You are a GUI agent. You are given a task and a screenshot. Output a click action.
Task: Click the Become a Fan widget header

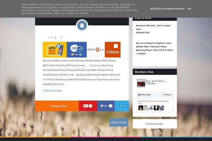point(155,72)
